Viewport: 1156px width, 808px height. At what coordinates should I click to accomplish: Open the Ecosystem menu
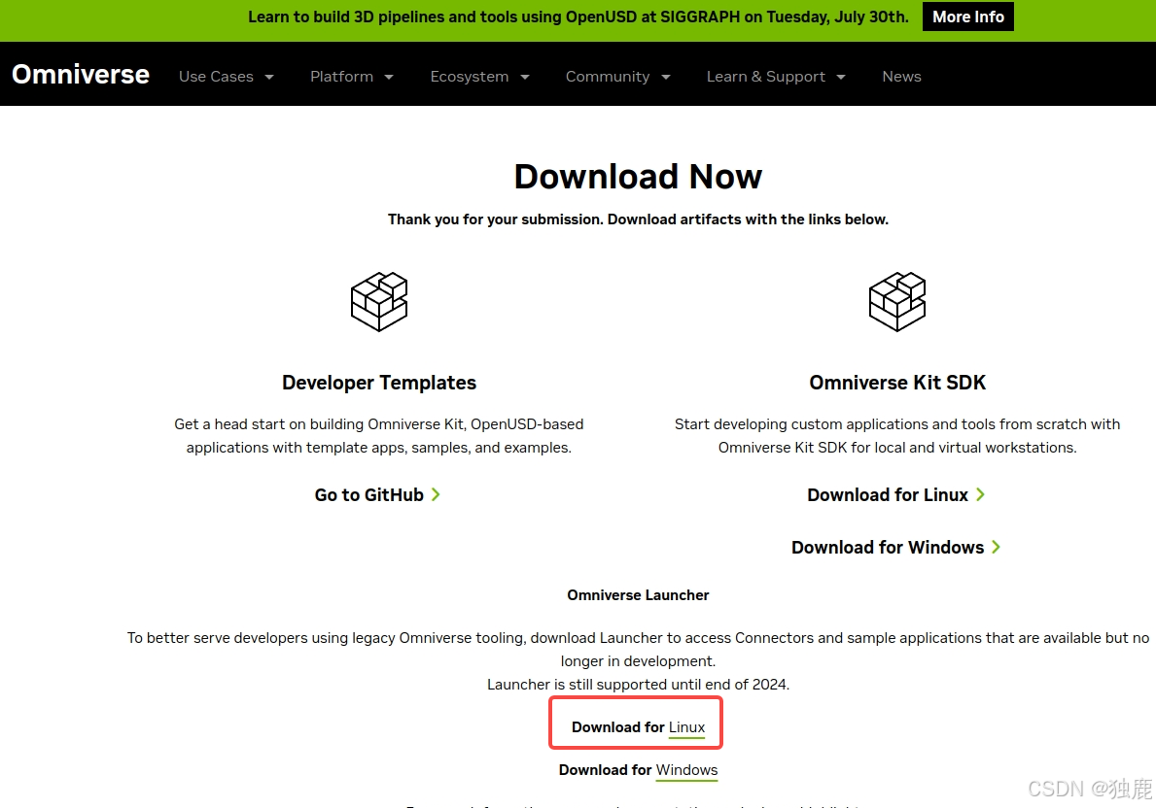click(x=470, y=77)
